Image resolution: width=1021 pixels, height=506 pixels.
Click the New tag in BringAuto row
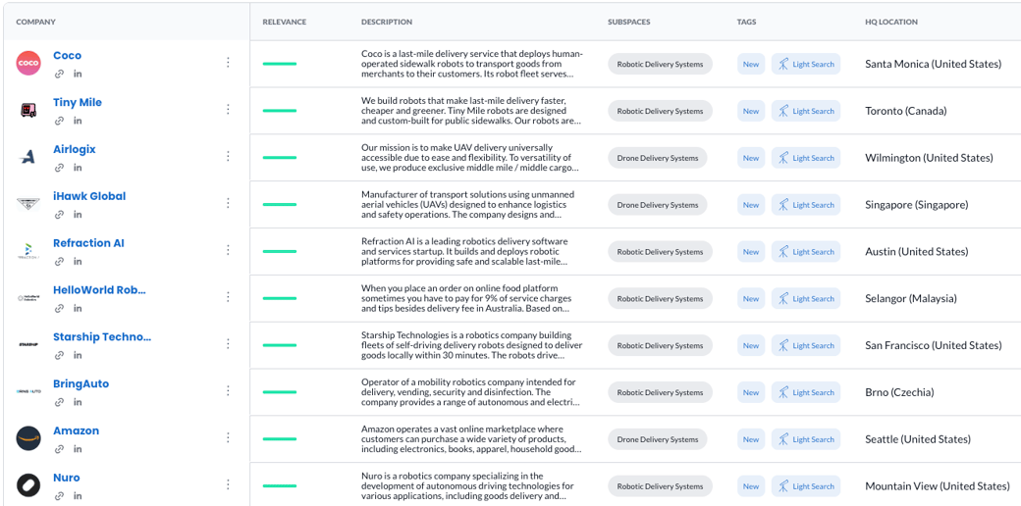[751, 392]
